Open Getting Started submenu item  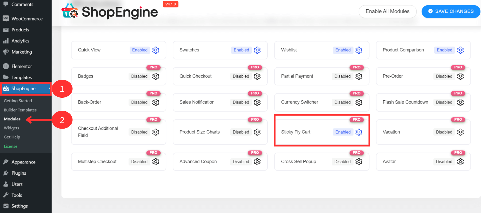[x=18, y=101]
